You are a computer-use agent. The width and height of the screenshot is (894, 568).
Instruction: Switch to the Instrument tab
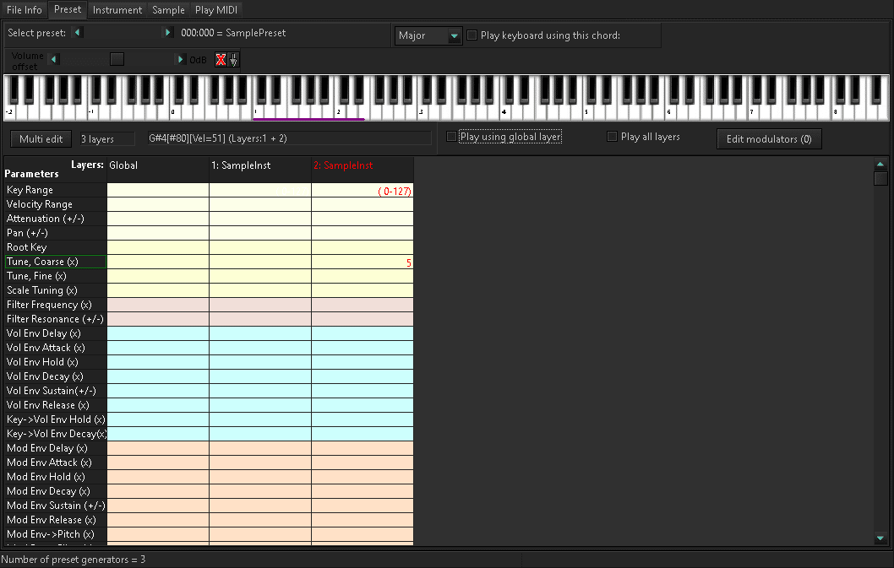click(x=117, y=10)
